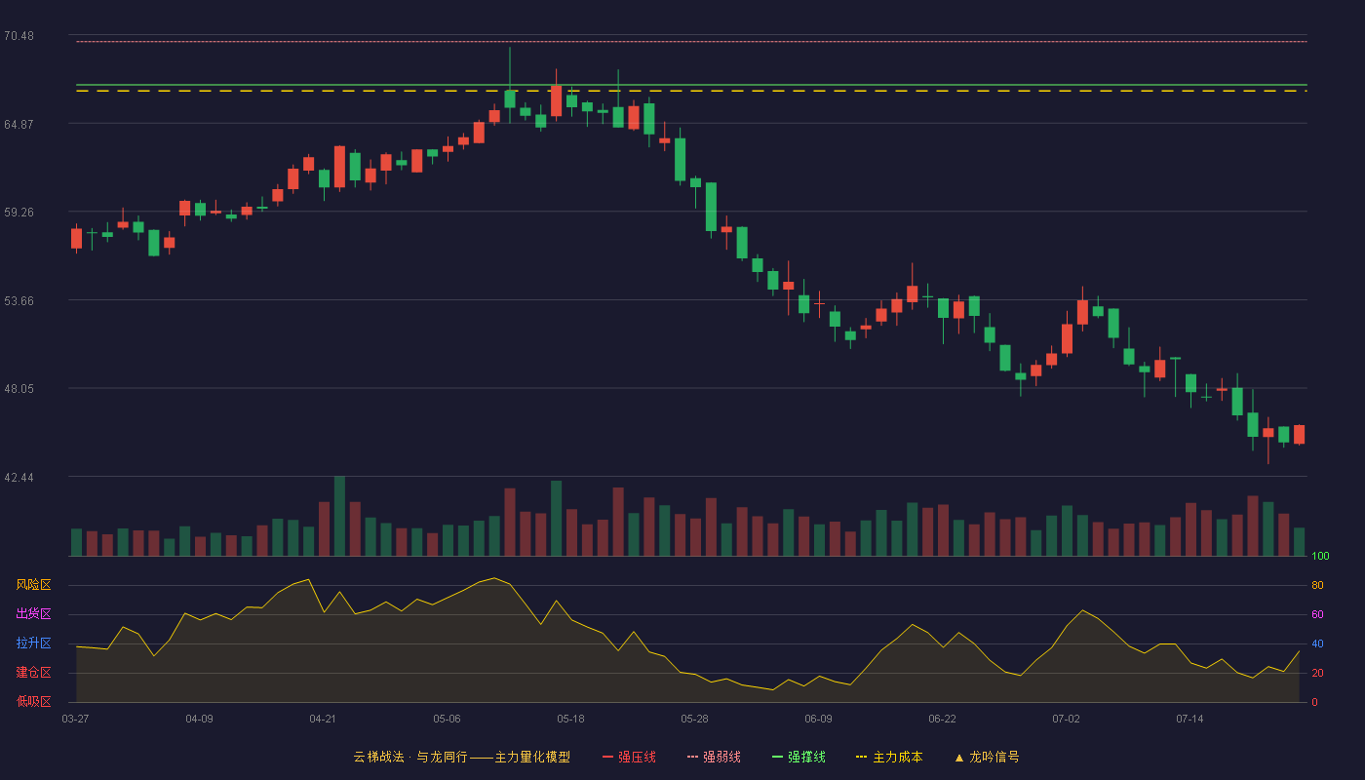1365x780 pixels.
Task: Click the green 100 indicator axis value
Action: [1320, 557]
